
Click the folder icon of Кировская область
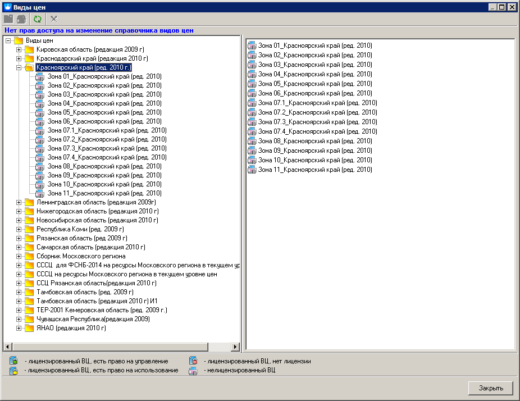[x=29, y=49]
